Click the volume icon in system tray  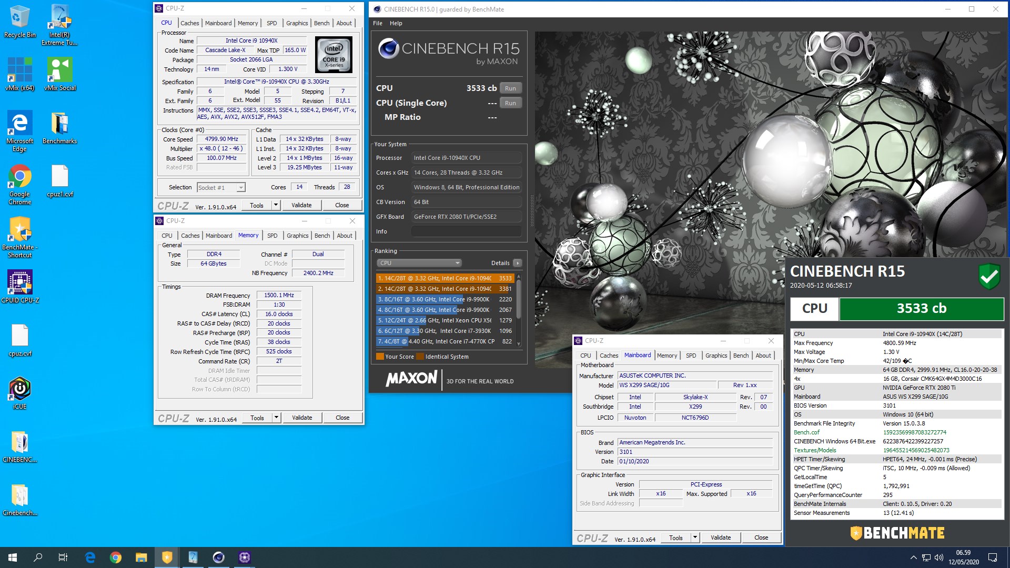pos(939,557)
